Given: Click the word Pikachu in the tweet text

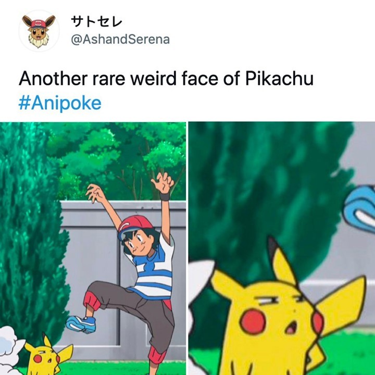Looking at the screenshot, I should [279, 79].
